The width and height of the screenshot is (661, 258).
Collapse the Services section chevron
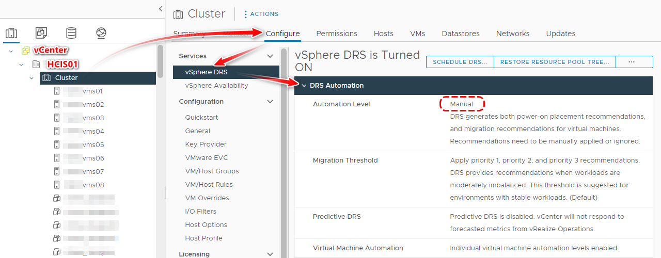[x=270, y=56]
